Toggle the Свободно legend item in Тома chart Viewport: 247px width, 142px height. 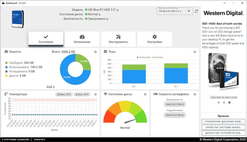coord(158,57)
